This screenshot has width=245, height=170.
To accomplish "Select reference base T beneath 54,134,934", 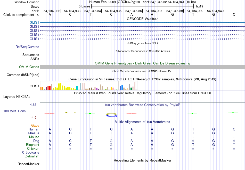I will (91, 14).
